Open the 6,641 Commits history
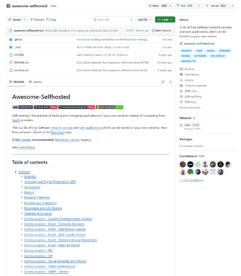 pyautogui.click(x=161, y=31)
